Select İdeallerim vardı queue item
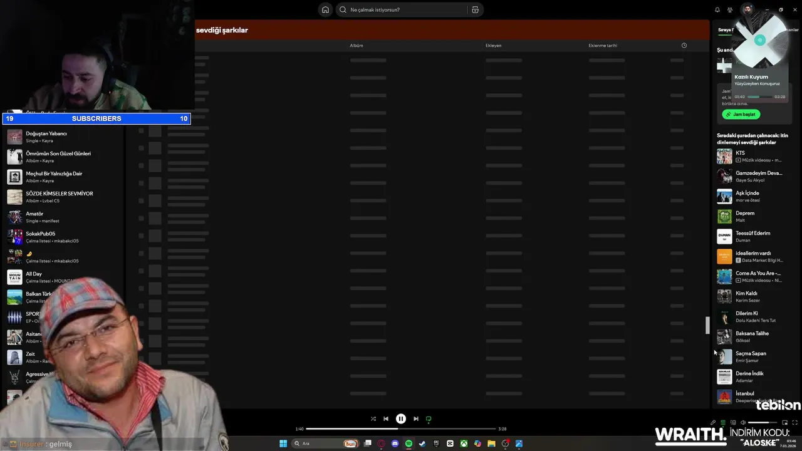 755,256
